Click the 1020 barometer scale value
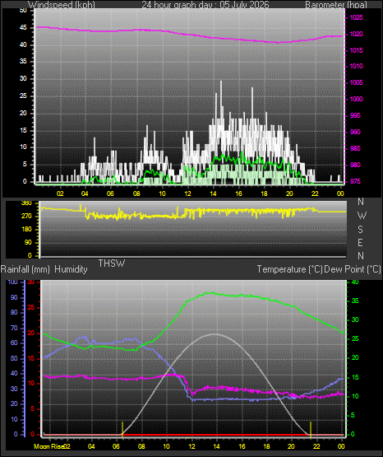383x457 pixels. 356,34
